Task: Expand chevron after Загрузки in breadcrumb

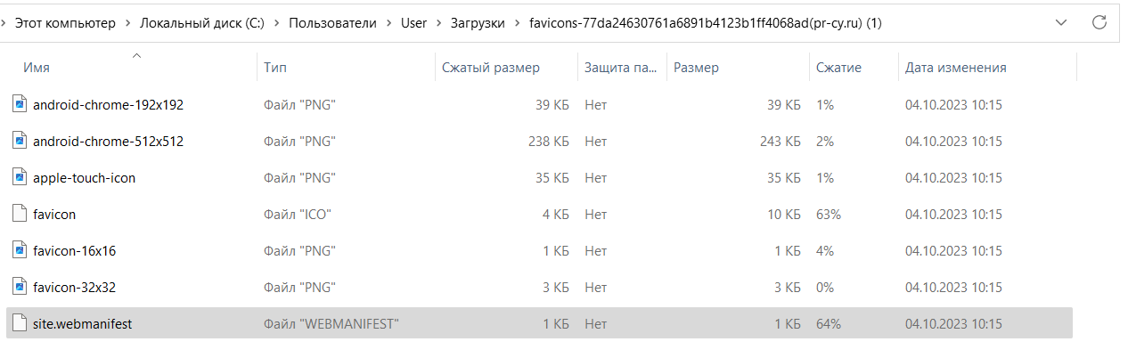Action: pyautogui.click(x=517, y=23)
